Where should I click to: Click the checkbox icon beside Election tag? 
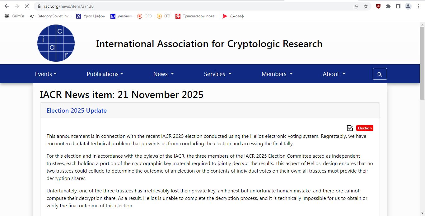pyautogui.click(x=350, y=128)
